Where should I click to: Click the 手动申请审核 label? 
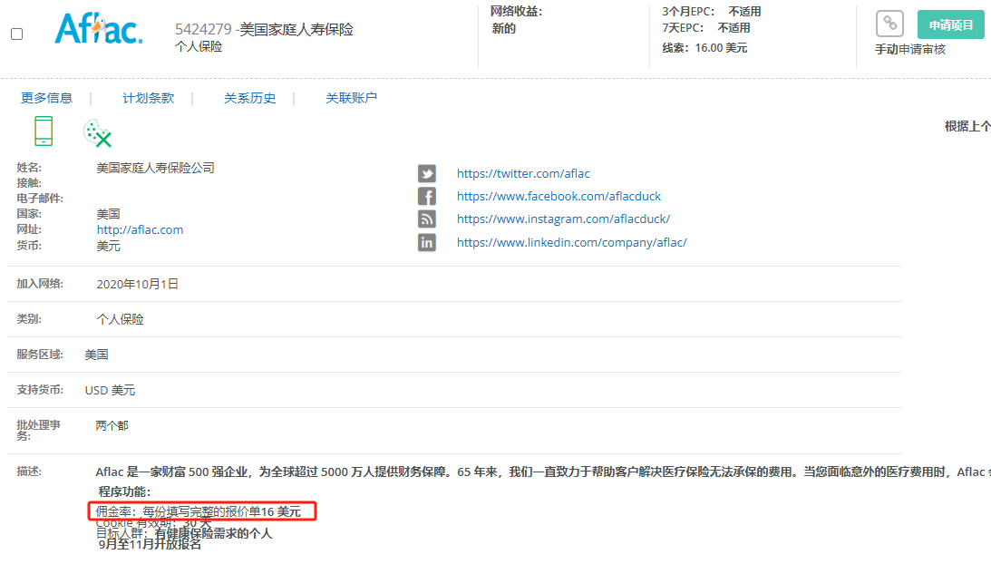(x=910, y=49)
